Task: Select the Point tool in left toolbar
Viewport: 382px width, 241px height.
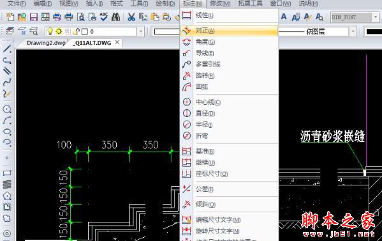Action: pos(7,158)
